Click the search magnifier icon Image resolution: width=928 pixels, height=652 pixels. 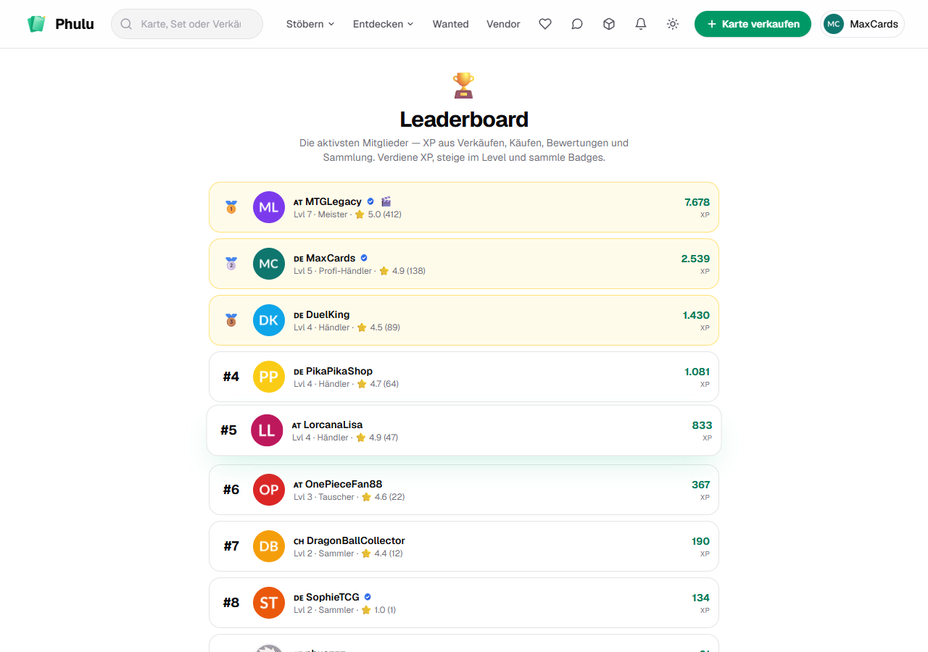(x=126, y=24)
